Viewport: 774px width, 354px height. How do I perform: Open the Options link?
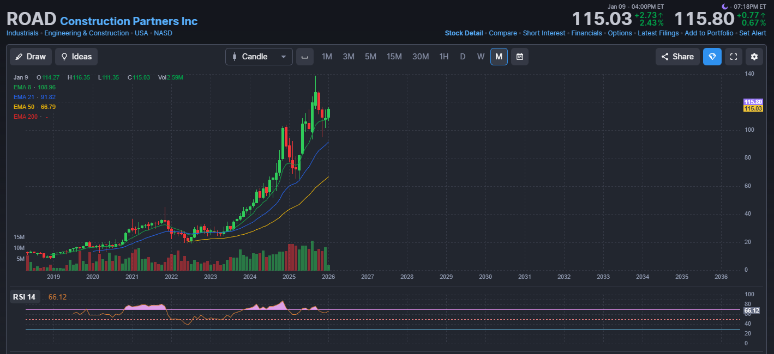pyautogui.click(x=620, y=33)
